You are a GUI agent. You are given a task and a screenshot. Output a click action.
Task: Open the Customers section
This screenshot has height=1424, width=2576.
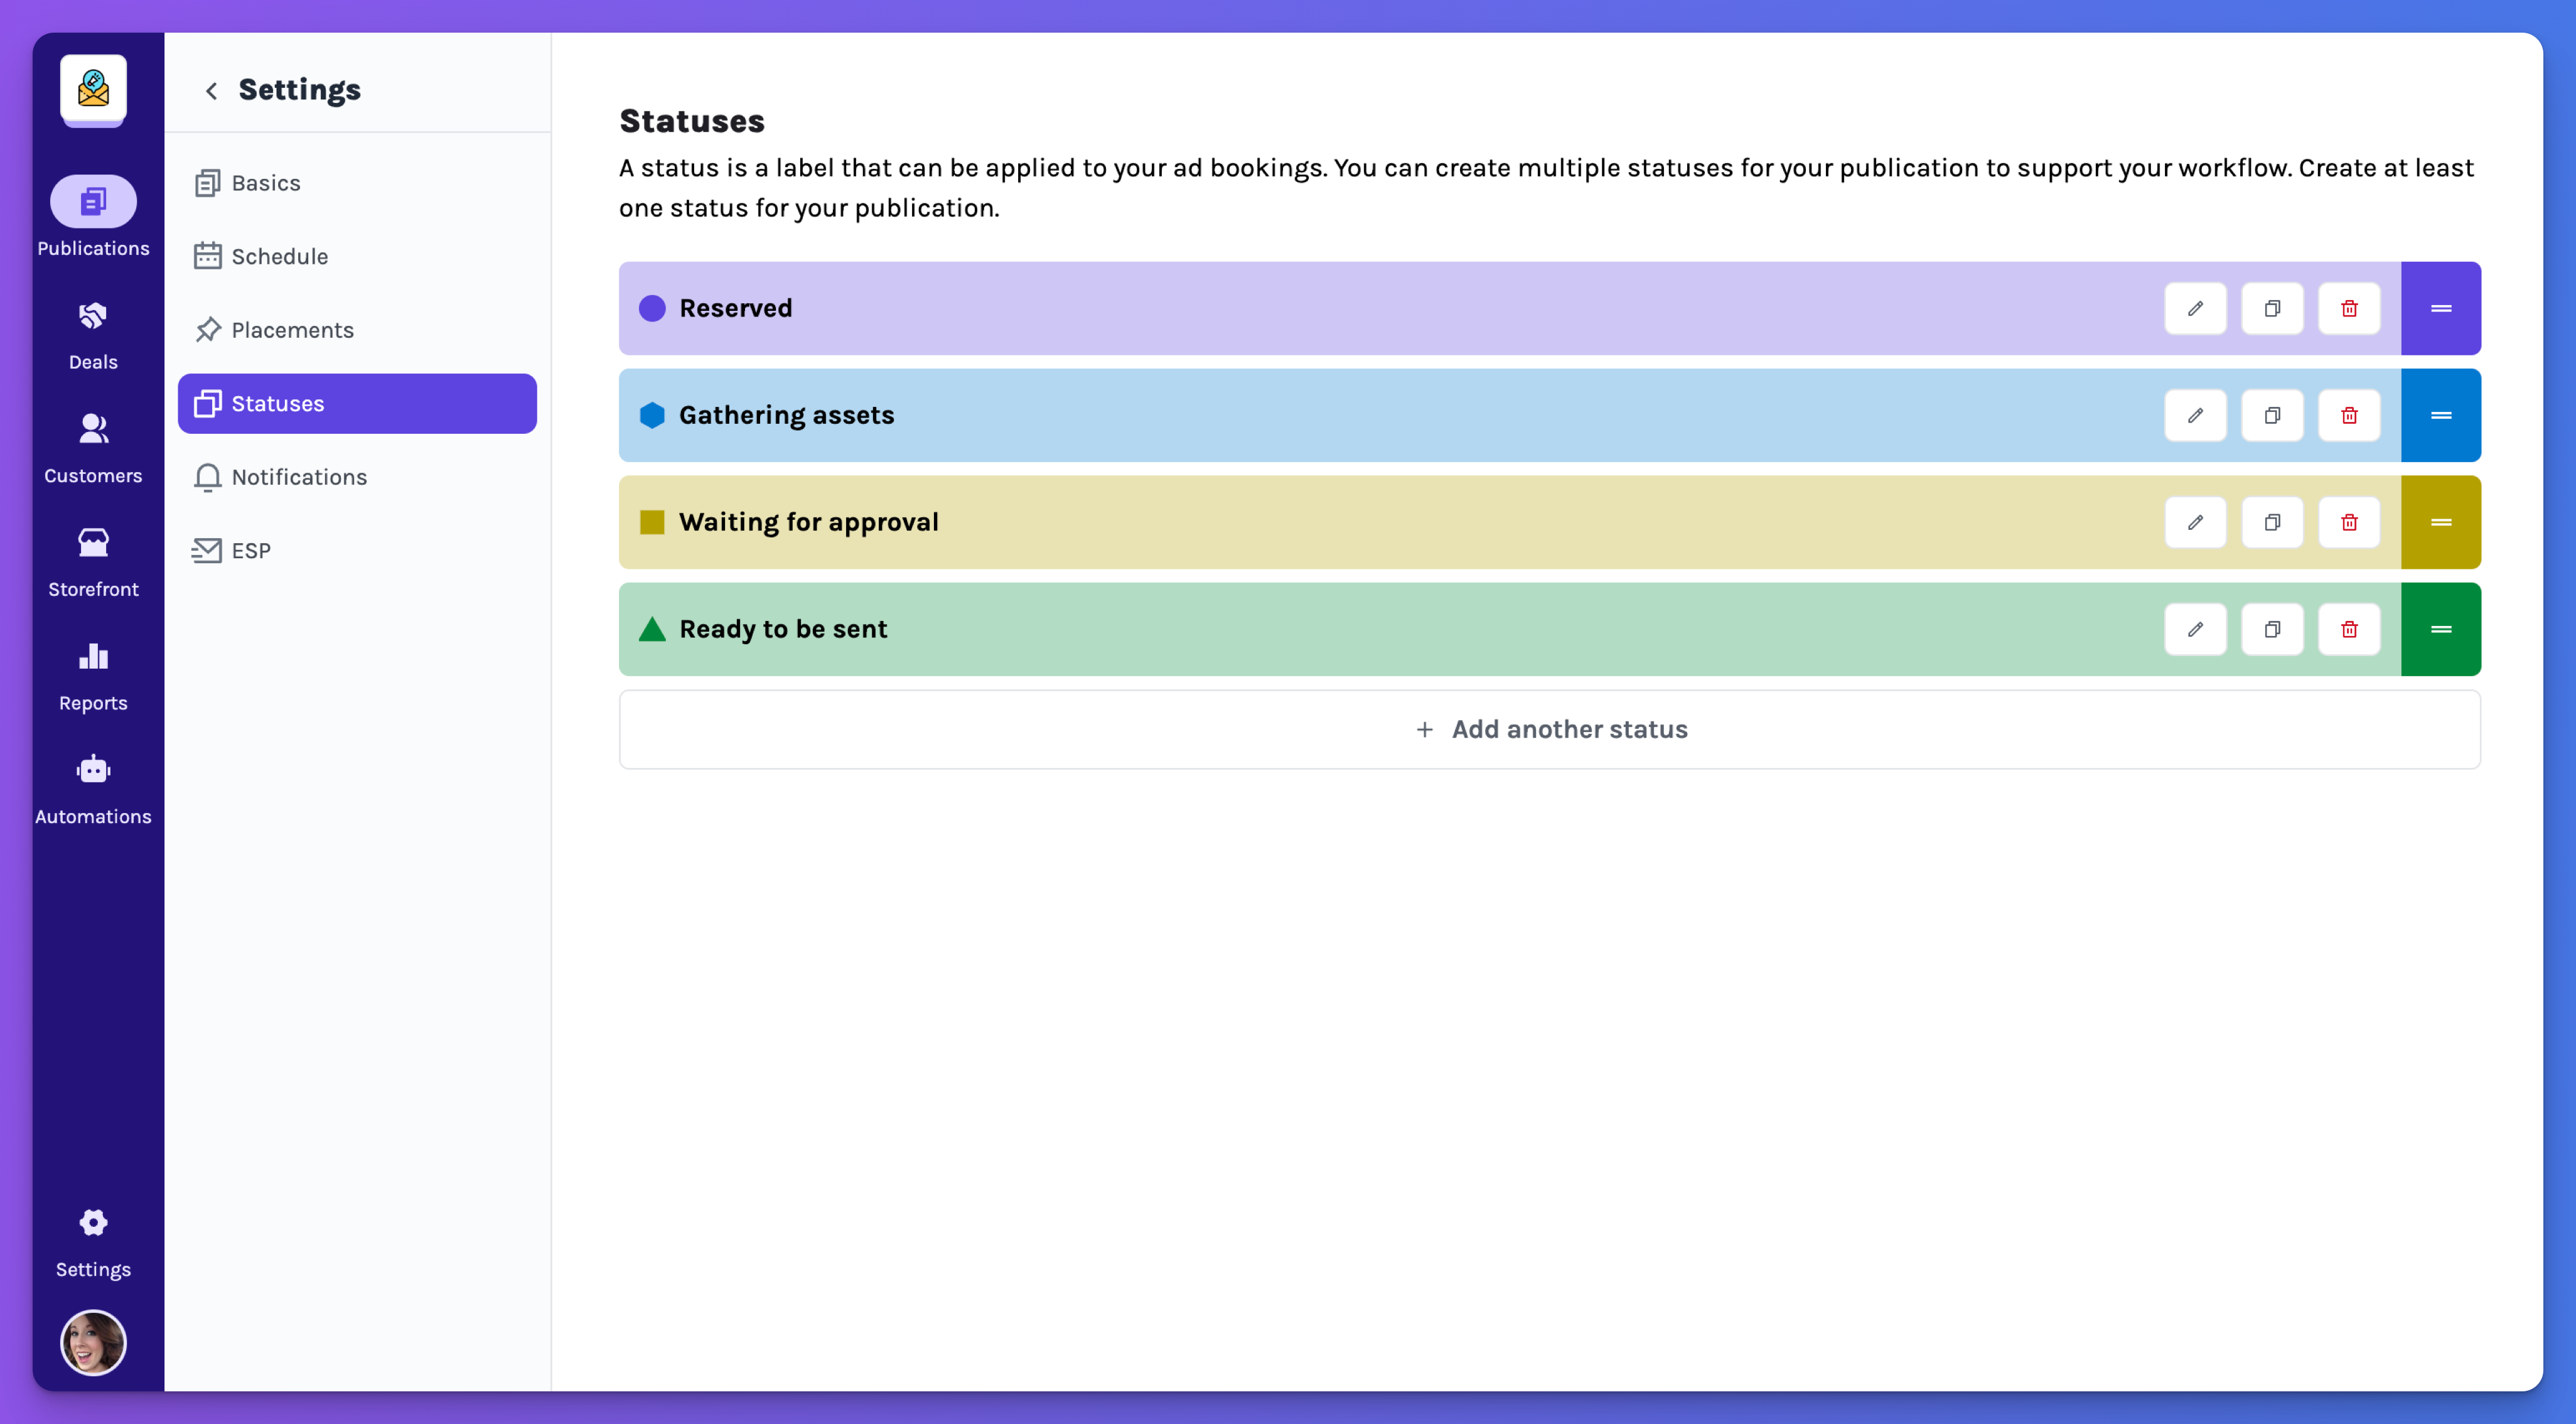pos(93,449)
